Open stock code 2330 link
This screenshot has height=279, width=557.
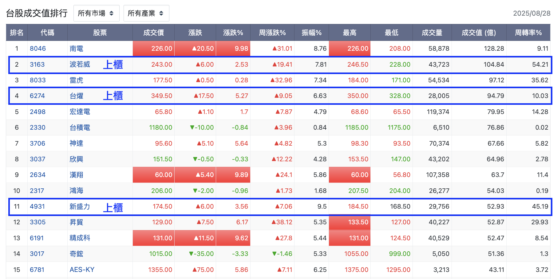38,128
